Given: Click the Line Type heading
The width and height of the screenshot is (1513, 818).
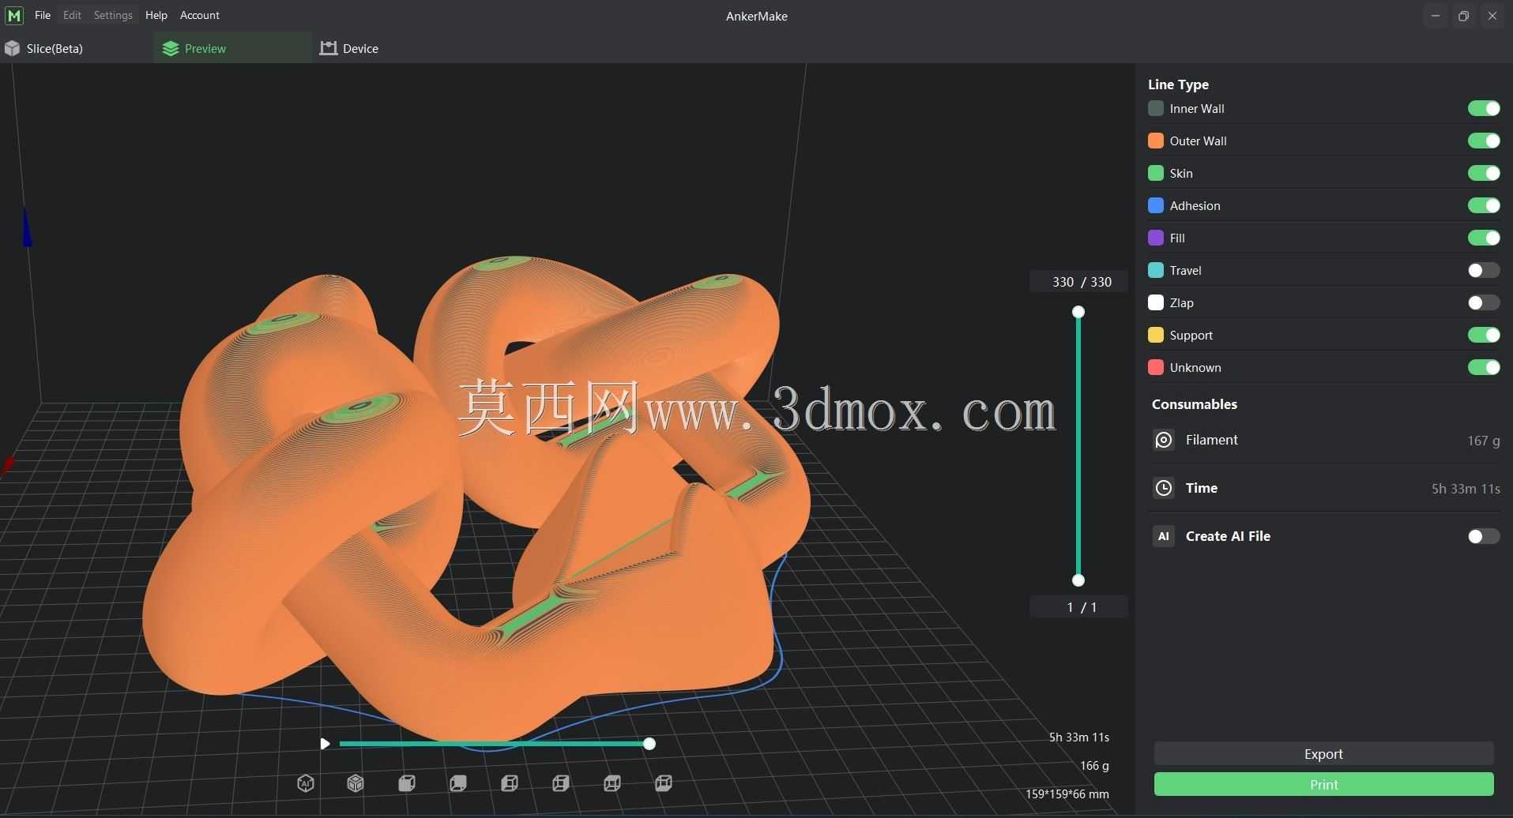Looking at the screenshot, I should pyautogui.click(x=1178, y=84).
